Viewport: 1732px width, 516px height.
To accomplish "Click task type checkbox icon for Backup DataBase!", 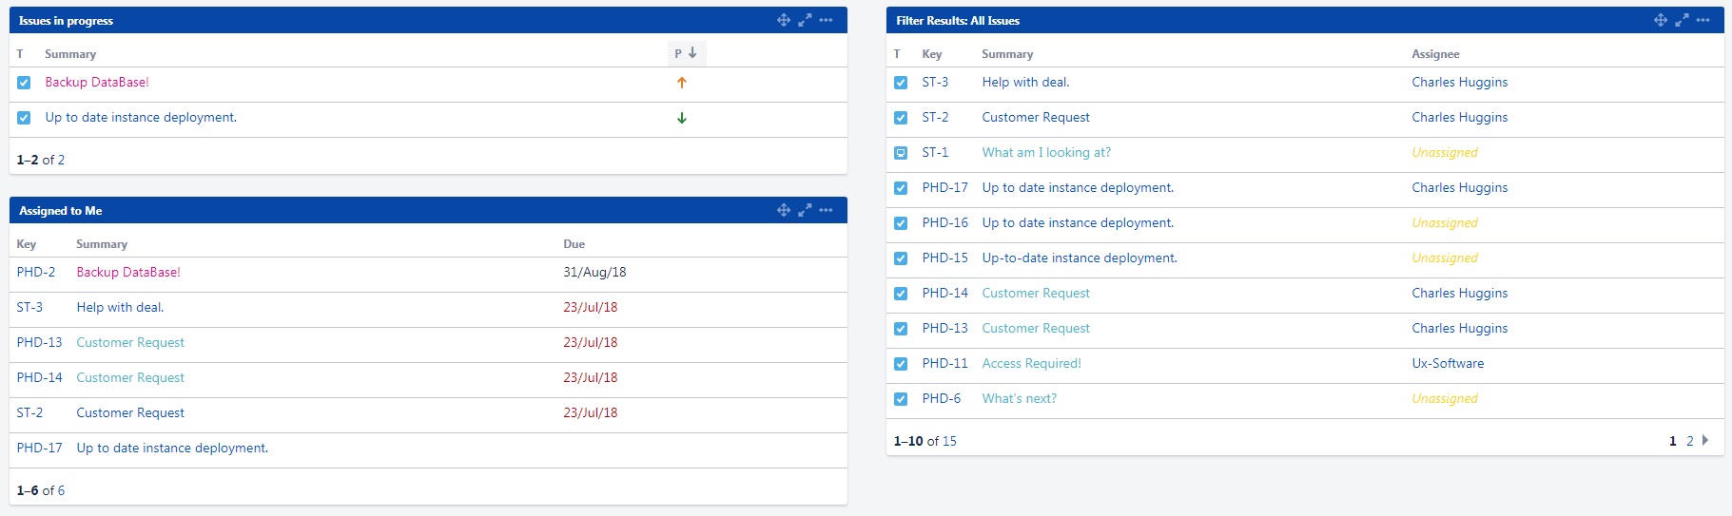I will tap(24, 83).
